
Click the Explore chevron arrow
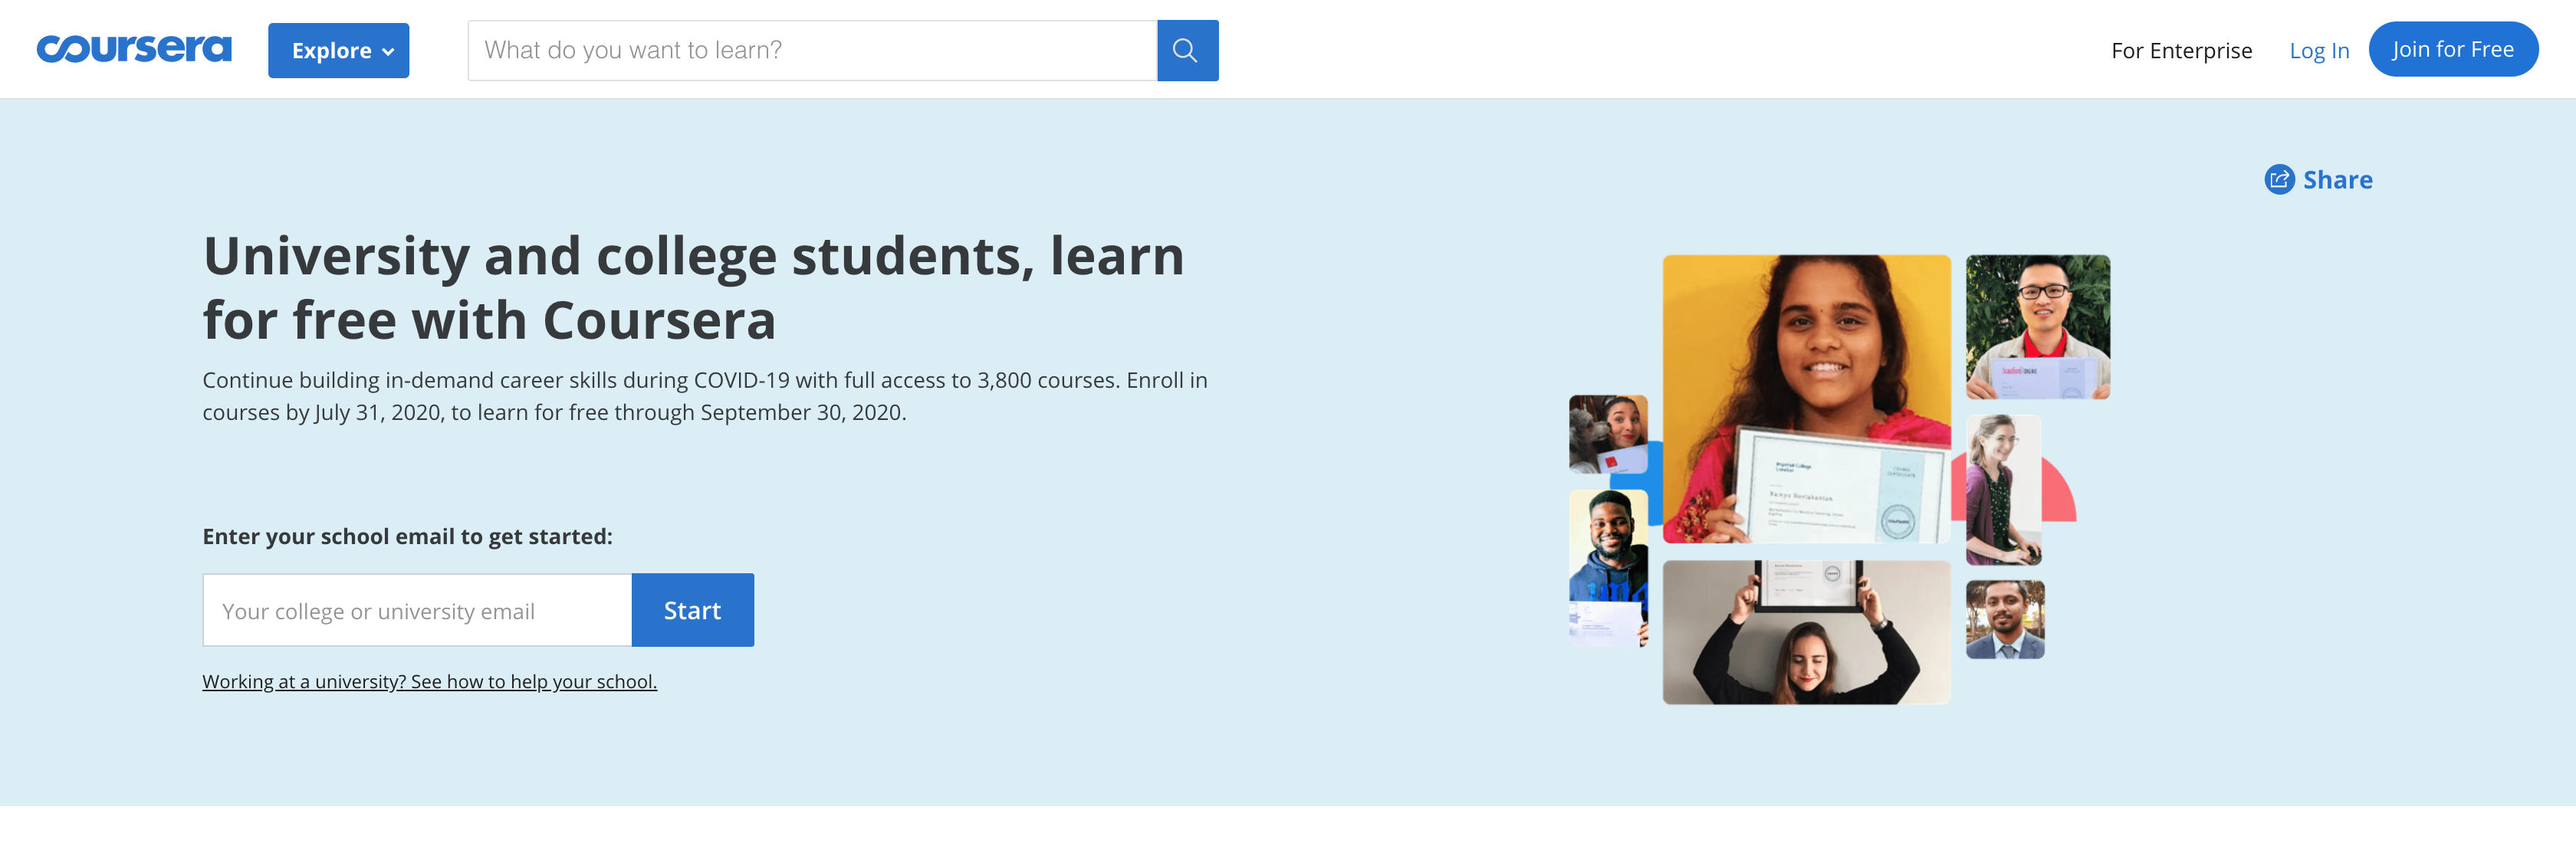click(389, 52)
